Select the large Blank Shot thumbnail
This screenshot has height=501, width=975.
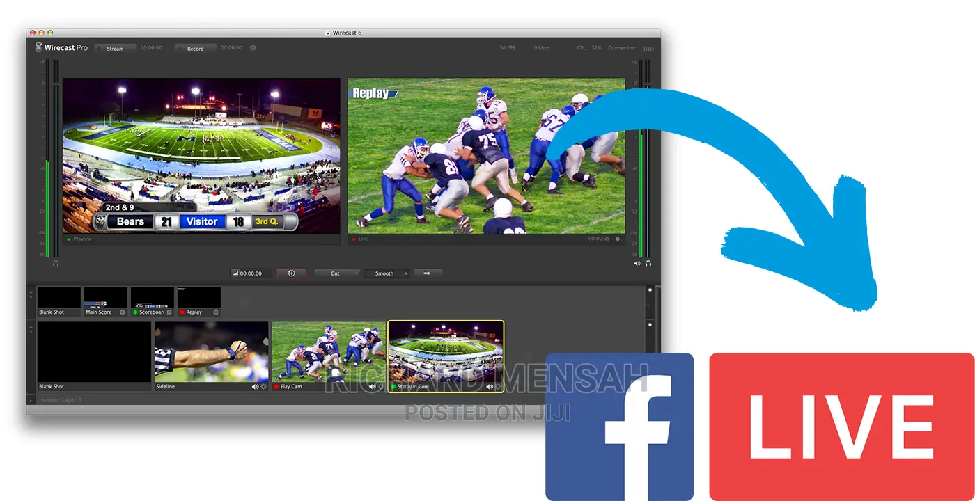coord(94,356)
